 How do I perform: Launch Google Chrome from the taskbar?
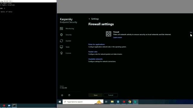(130, 102)
